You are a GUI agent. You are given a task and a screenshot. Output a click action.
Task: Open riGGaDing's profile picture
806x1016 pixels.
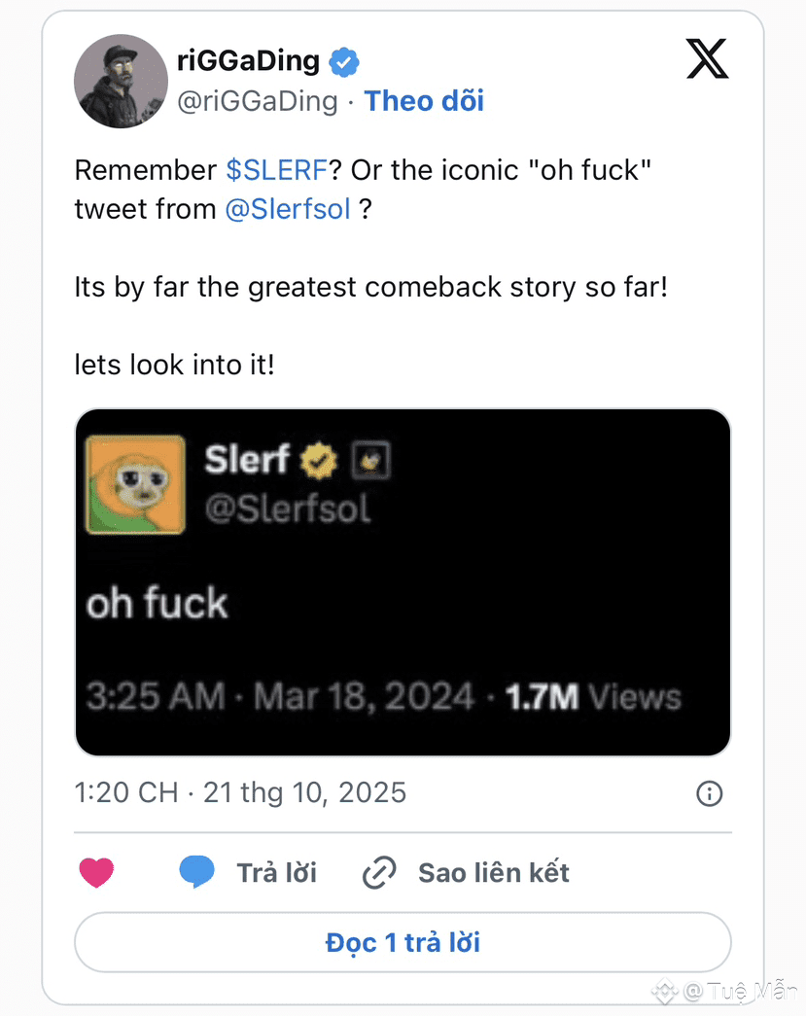pyautogui.click(x=121, y=81)
